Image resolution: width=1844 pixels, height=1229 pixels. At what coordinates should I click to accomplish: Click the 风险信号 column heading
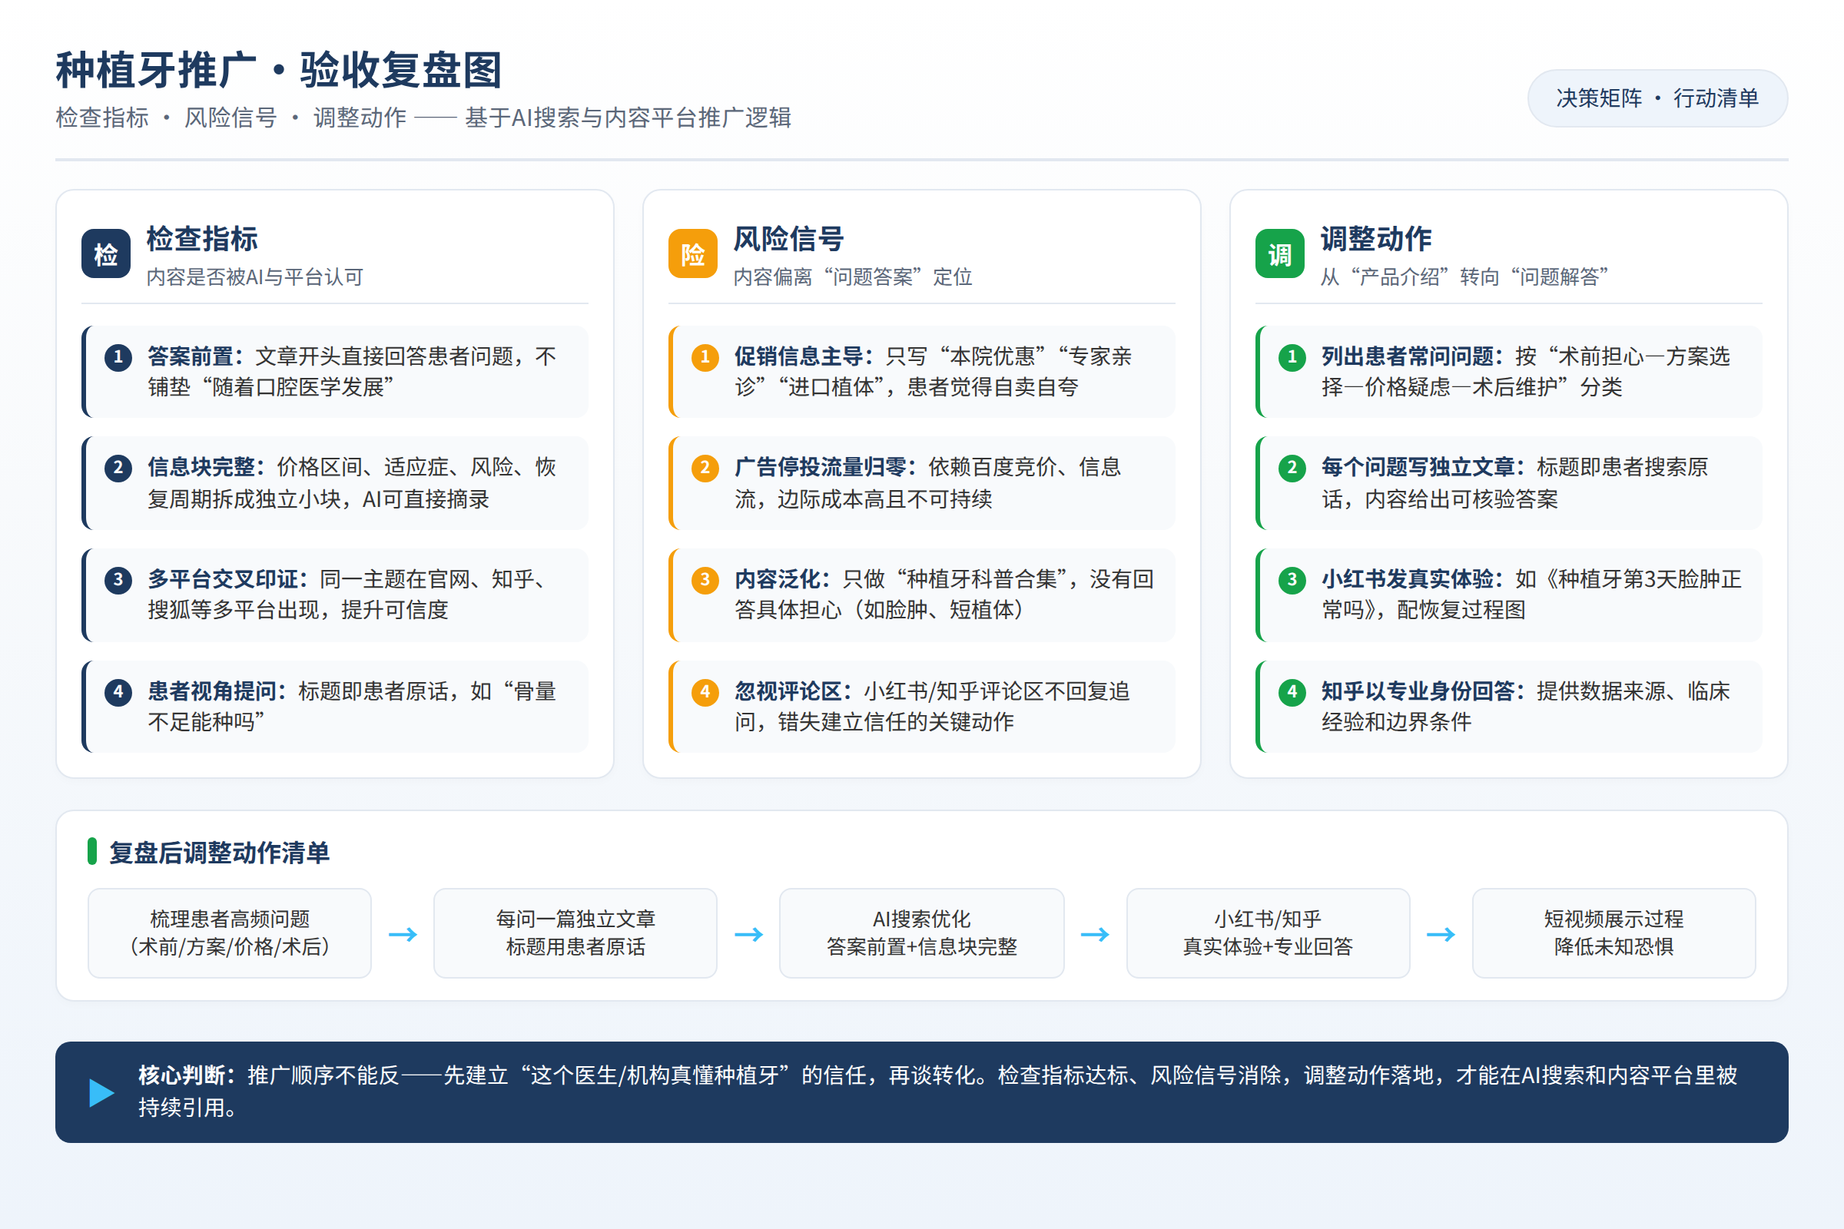788,239
